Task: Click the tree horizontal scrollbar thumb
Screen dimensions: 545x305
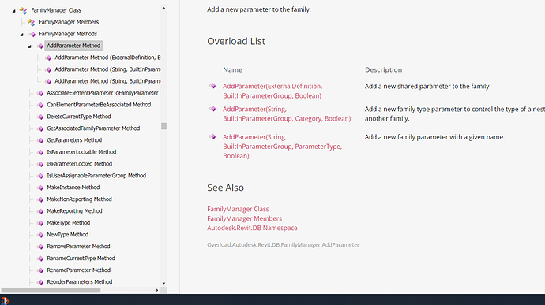Action: click(51, 290)
